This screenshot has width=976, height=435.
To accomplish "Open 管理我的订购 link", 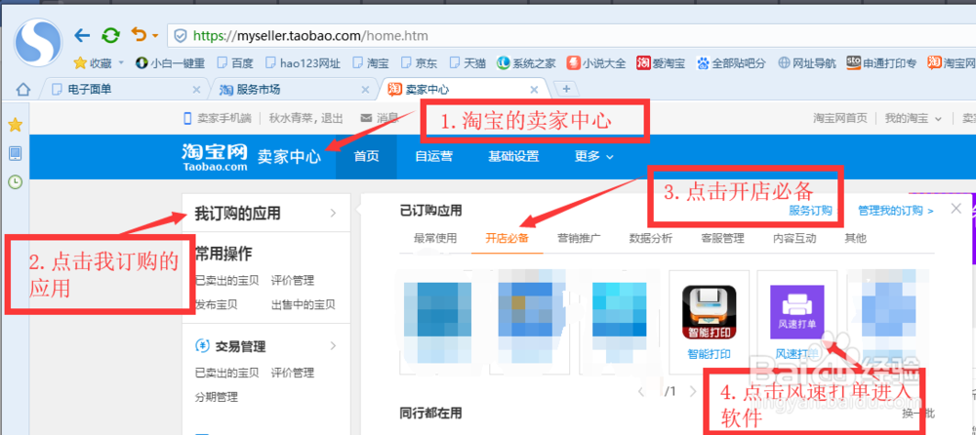I will (x=895, y=211).
